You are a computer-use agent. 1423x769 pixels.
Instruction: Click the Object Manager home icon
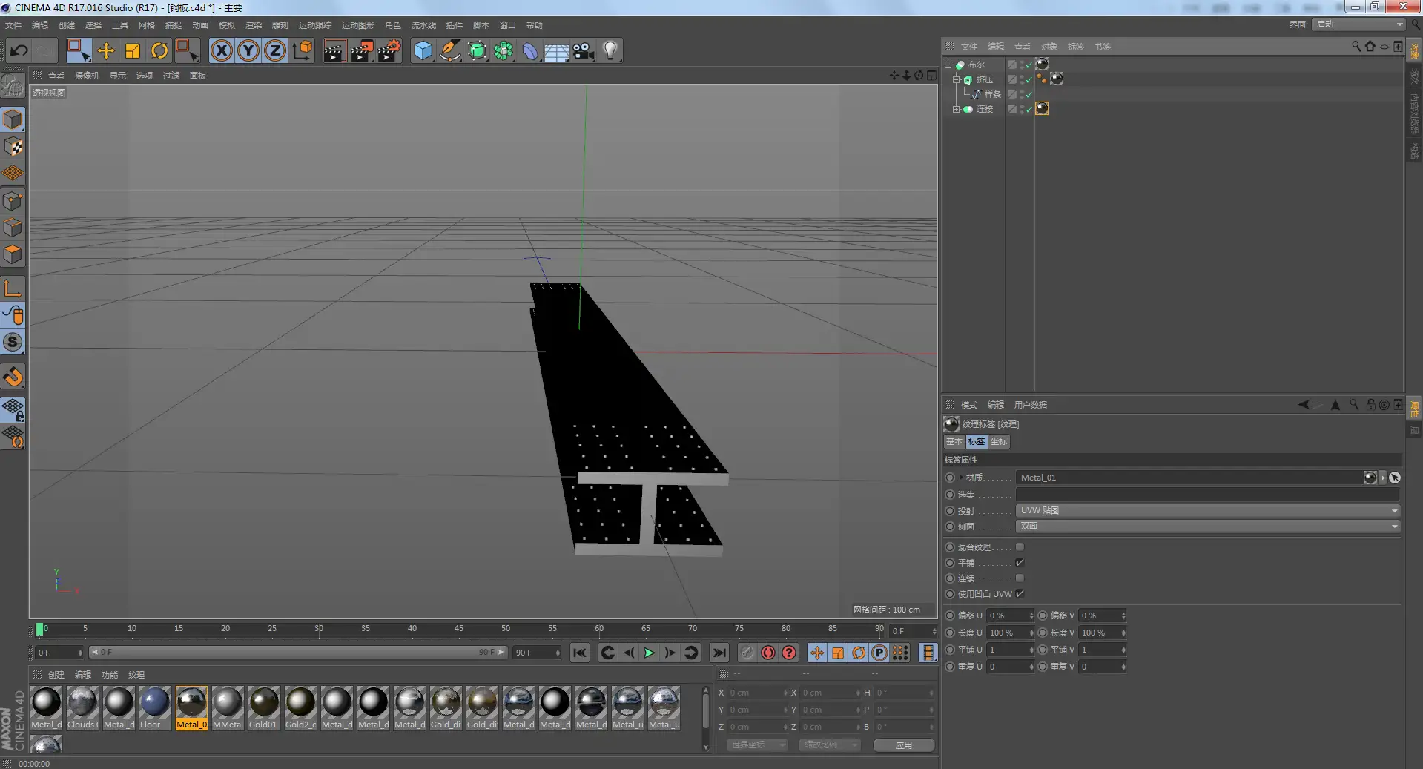tap(1370, 46)
